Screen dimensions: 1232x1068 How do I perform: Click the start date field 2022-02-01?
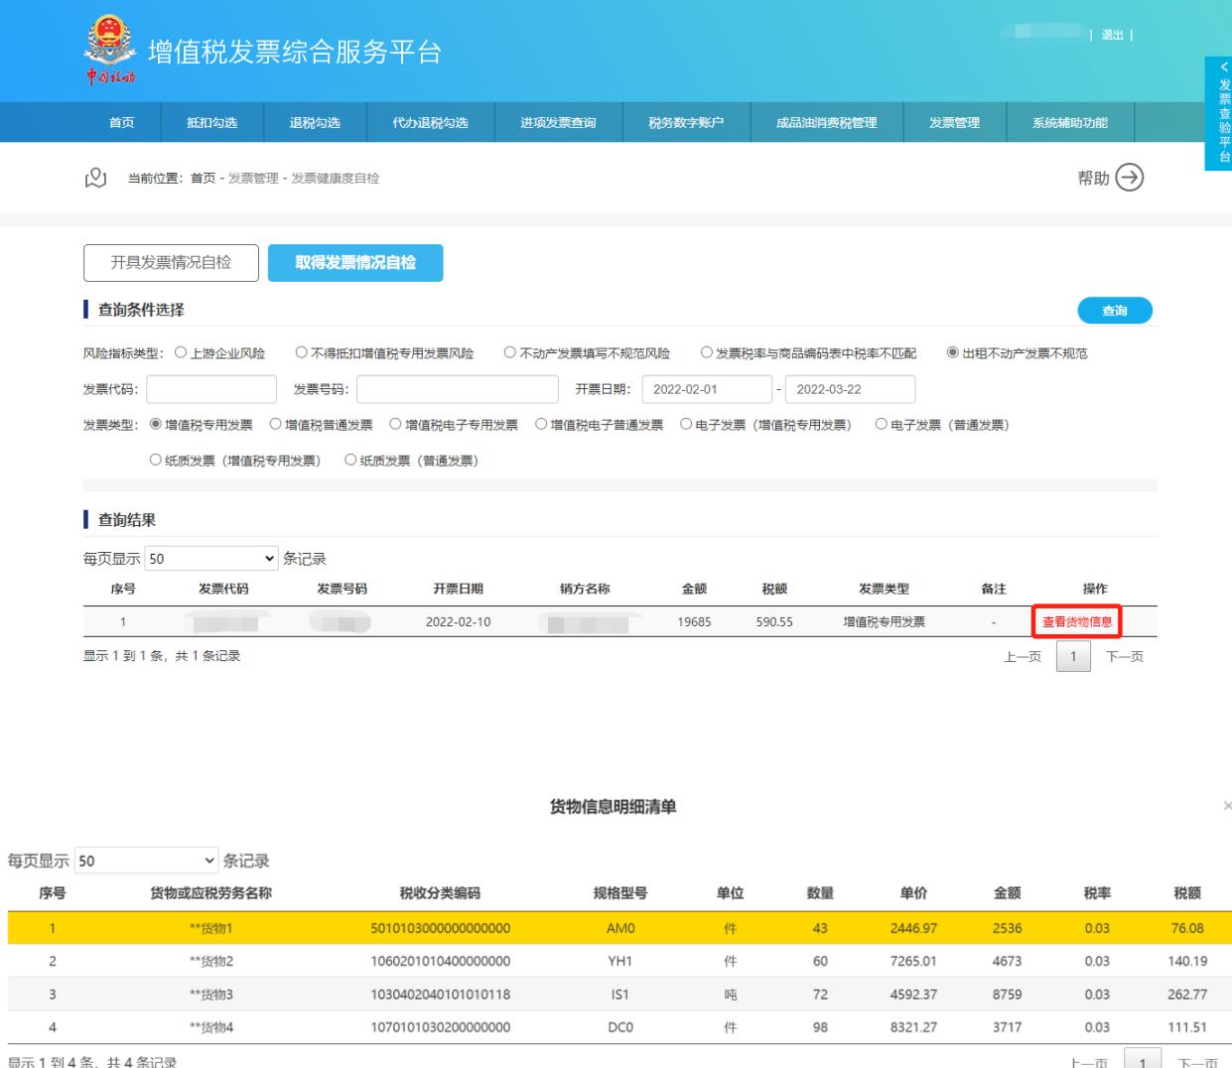point(706,389)
